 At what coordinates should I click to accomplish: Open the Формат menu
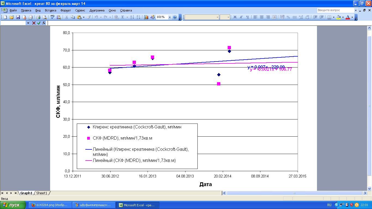tap(66, 10)
